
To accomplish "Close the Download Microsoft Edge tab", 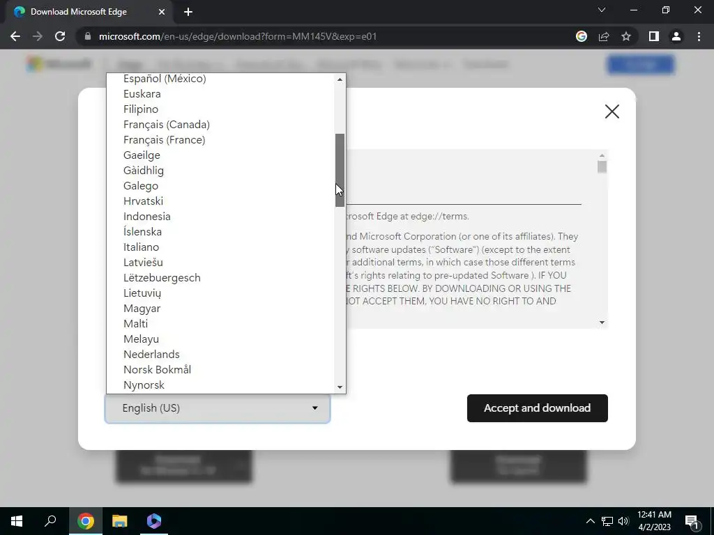I will click(162, 12).
